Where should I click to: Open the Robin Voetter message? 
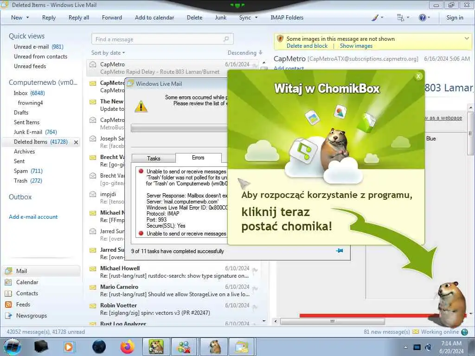click(x=174, y=309)
